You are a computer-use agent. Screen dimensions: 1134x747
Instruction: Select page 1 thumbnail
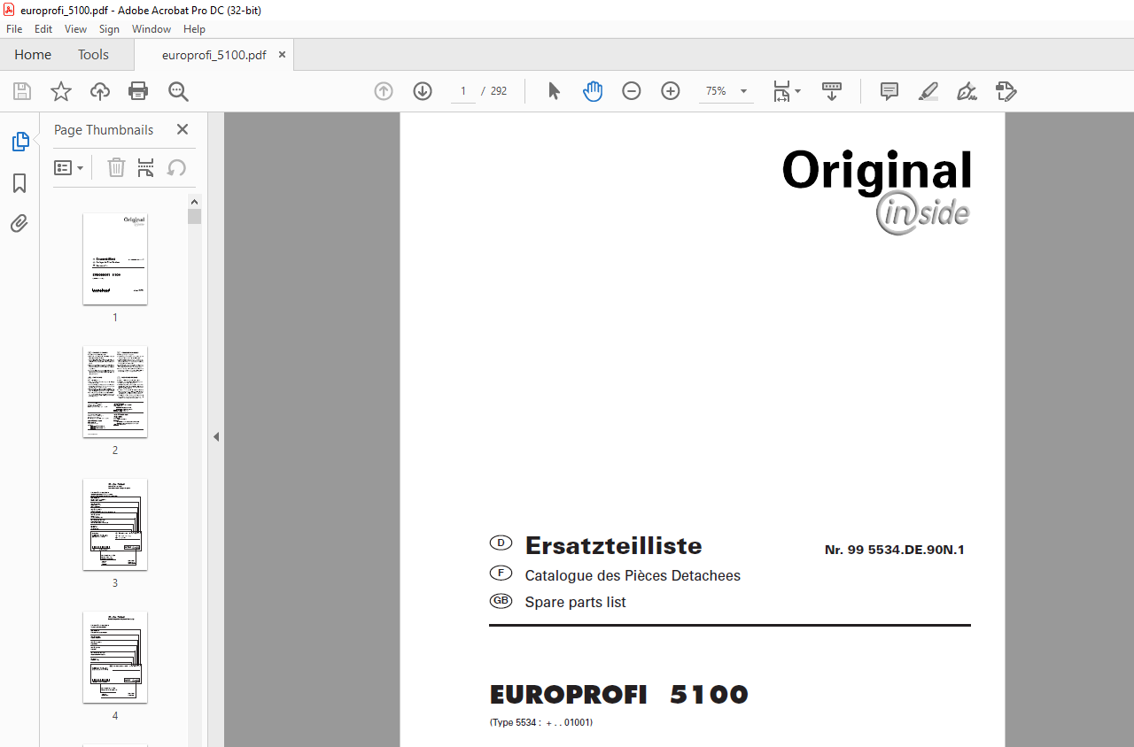115,258
